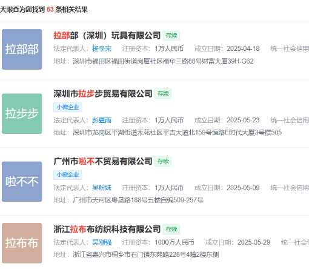Click the 存续 status badge of 拉部部 company
The image size is (309, 269).
pos(171,36)
